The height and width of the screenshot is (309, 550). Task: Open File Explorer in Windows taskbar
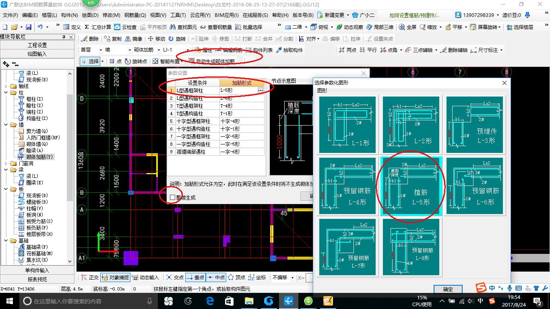pyautogui.click(x=249, y=301)
